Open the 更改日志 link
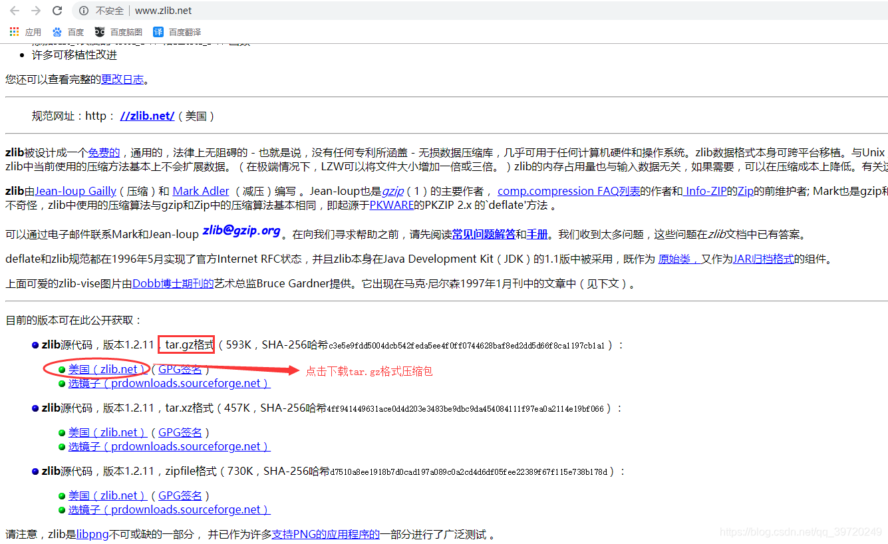The image size is (888, 544). coord(122,79)
